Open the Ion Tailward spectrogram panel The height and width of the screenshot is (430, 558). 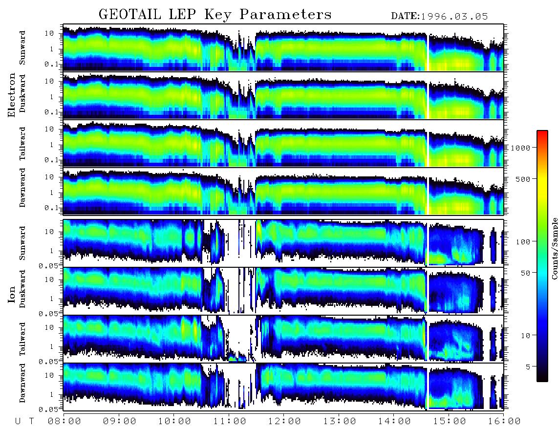click(x=283, y=339)
